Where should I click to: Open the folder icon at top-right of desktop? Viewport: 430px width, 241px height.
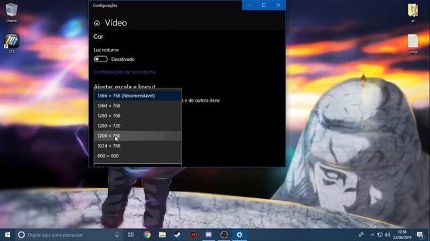[x=413, y=13]
